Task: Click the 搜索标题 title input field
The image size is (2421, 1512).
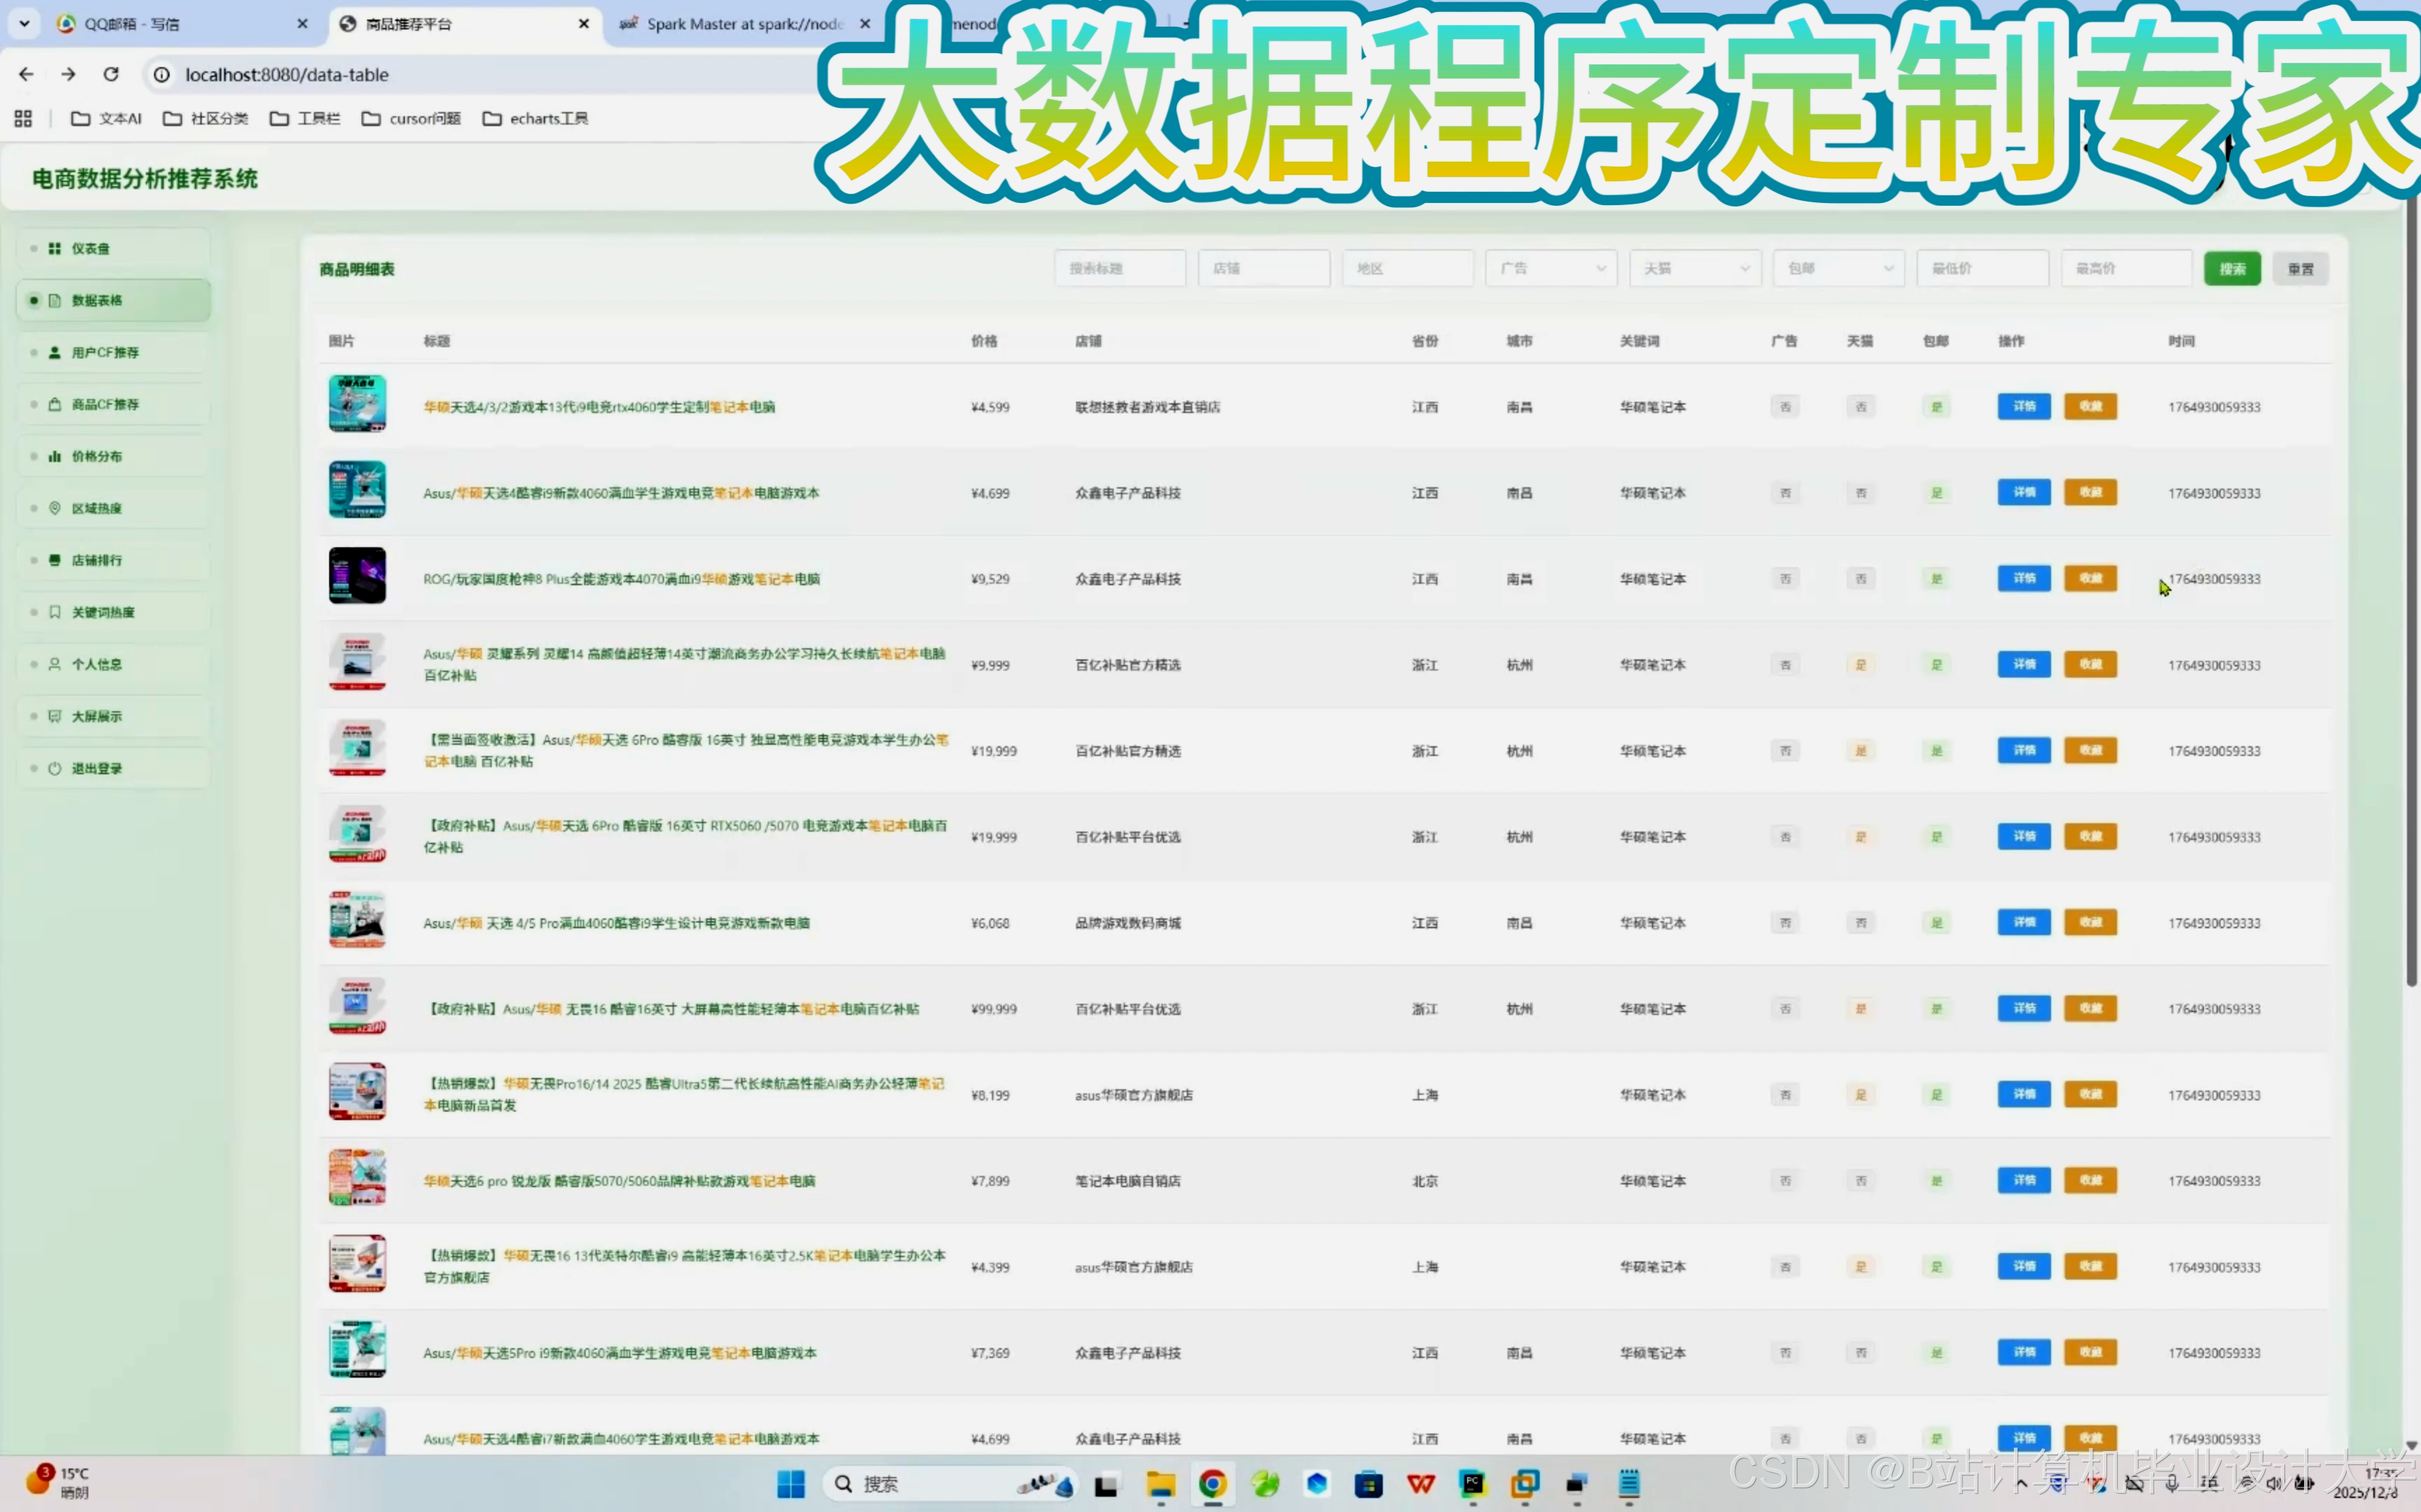Action: pyautogui.click(x=1119, y=268)
